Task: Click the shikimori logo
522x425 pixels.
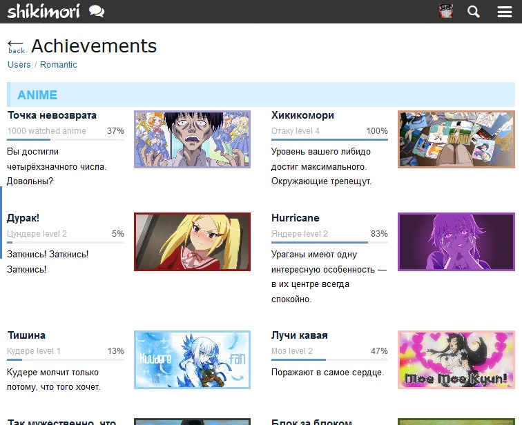Action: tap(43, 11)
